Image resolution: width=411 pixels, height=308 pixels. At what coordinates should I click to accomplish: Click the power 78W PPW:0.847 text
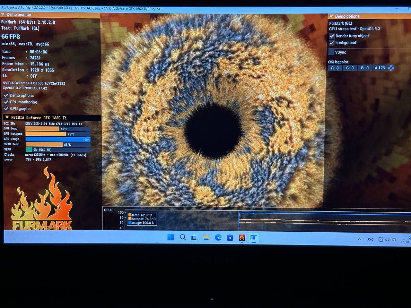point(38,159)
